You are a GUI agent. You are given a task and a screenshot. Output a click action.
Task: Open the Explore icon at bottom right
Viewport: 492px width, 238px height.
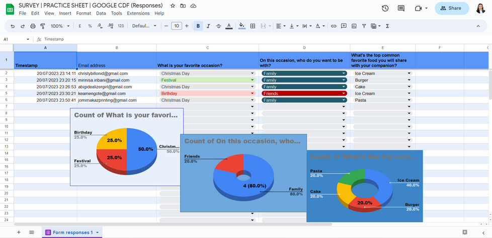[x=465, y=232]
